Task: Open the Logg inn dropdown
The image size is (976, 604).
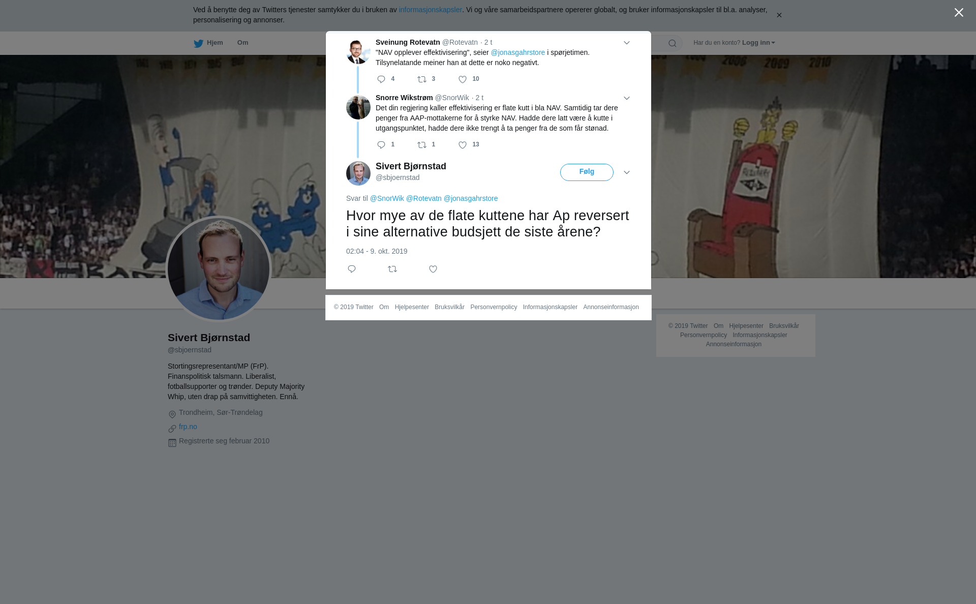Action: [758, 43]
